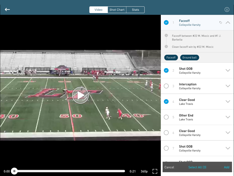Check clip 6 Clear Good Colleyville Varsity
Image resolution: width=234 pixels, height=176 pixels.
coord(166,133)
